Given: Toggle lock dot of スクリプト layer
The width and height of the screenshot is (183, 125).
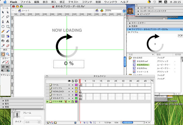Looking at the screenshot, I should coord(73,88).
